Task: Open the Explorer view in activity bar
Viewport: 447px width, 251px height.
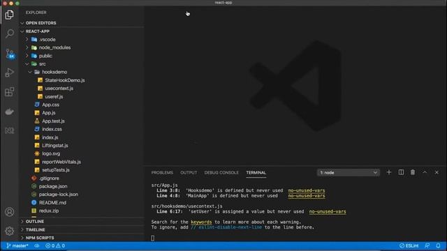Action: [9, 15]
